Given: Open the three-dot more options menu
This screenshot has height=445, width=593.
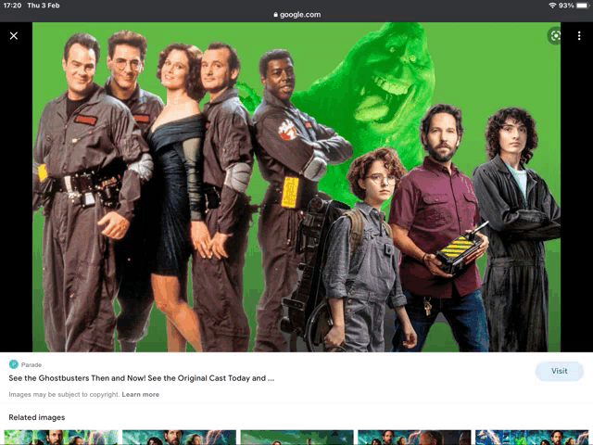Looking at the screenshot, I should [x=579, y=35].
